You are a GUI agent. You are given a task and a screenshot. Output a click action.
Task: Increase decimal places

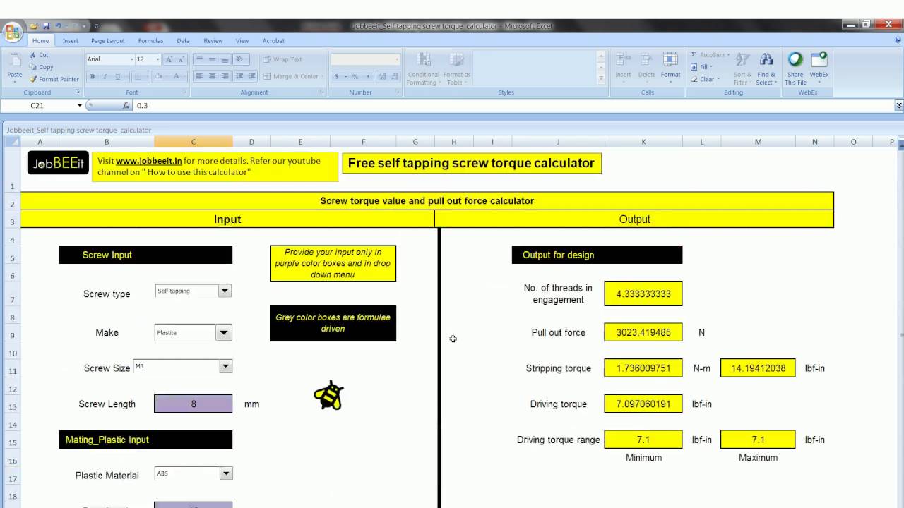381,76
